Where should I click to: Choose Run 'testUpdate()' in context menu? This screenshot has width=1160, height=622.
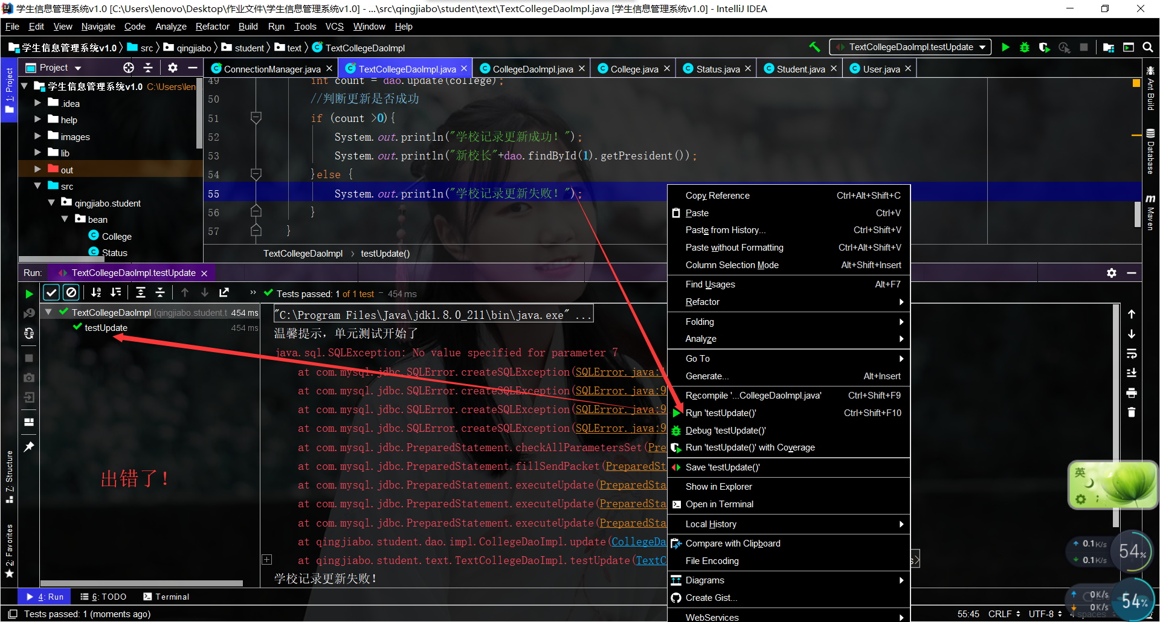[788, 413]
